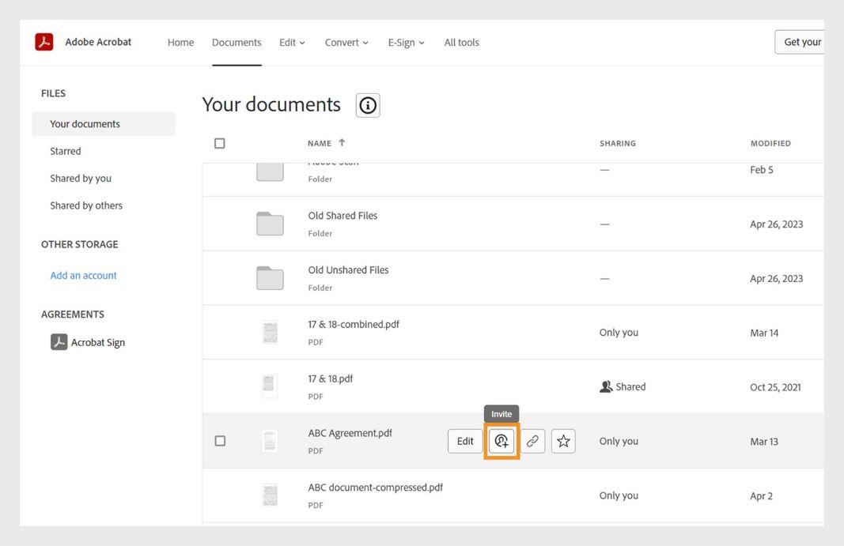Star ABC Agreement.pdf as a favorite
This screenshot has height=546, width=844.
(x=563, y=441)
